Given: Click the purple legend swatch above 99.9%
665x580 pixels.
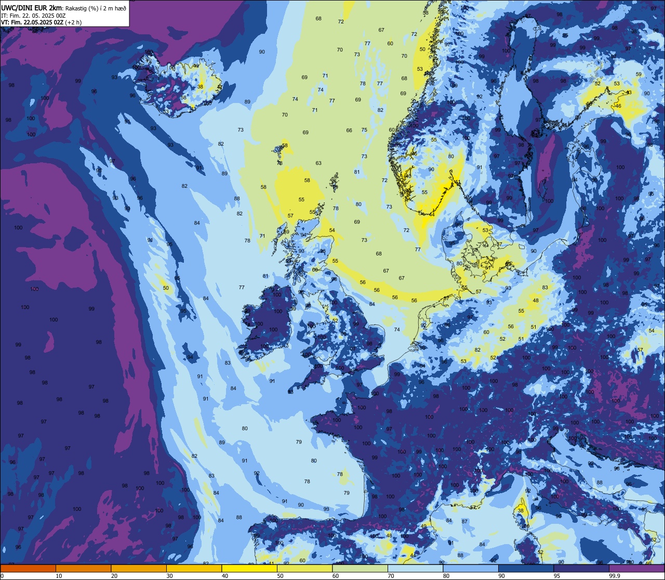Looking at the screenshot, I should (x=636, y=569).
